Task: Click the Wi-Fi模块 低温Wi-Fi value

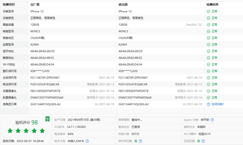Action: [x=204, y=134]
